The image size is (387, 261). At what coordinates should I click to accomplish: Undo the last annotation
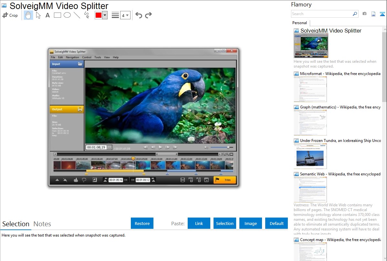click(139, 15)
